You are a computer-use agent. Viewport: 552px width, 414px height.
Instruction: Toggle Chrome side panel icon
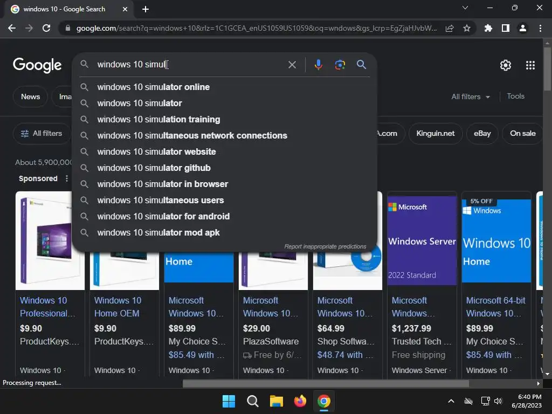[x=506, y=28]
